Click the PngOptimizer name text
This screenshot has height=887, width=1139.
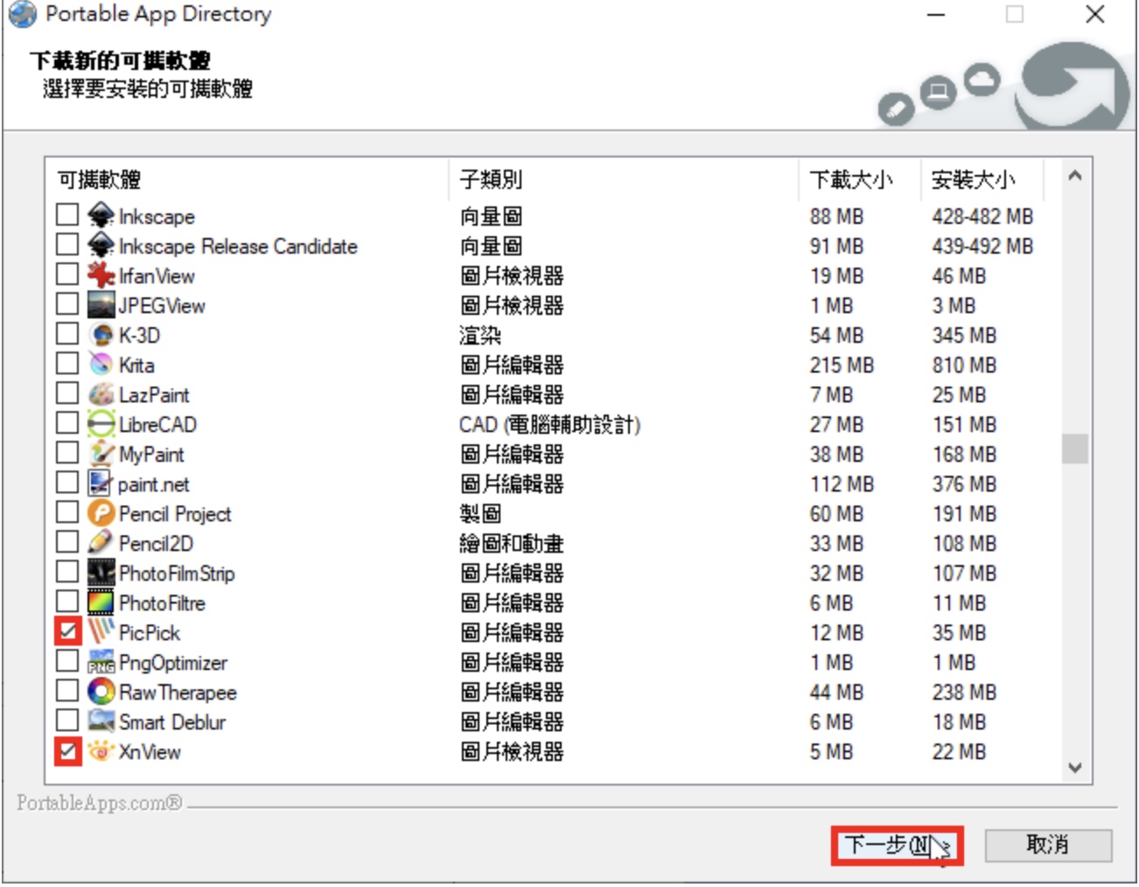[x=173, y=663]
